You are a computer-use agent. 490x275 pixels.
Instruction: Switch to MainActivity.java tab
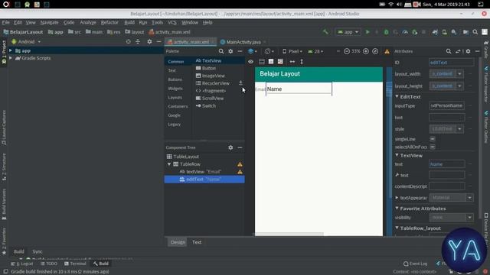pyautogui.click(x=243, y=42)
